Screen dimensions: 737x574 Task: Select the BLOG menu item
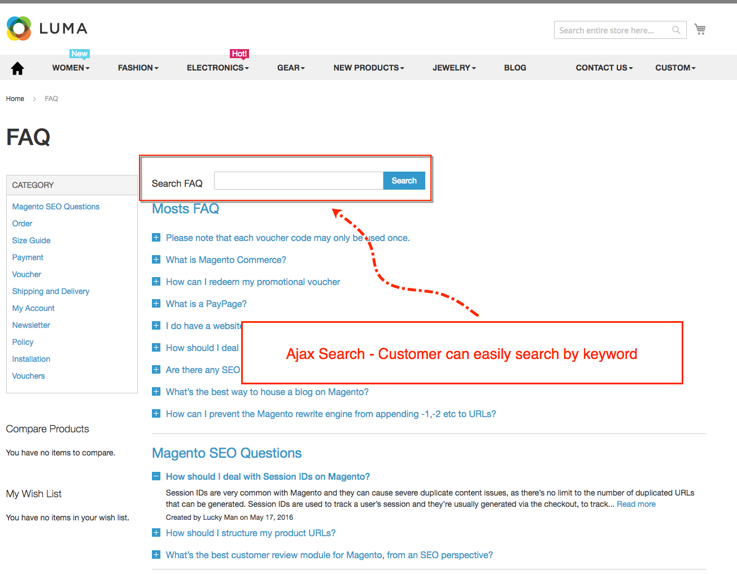(514, 68)
